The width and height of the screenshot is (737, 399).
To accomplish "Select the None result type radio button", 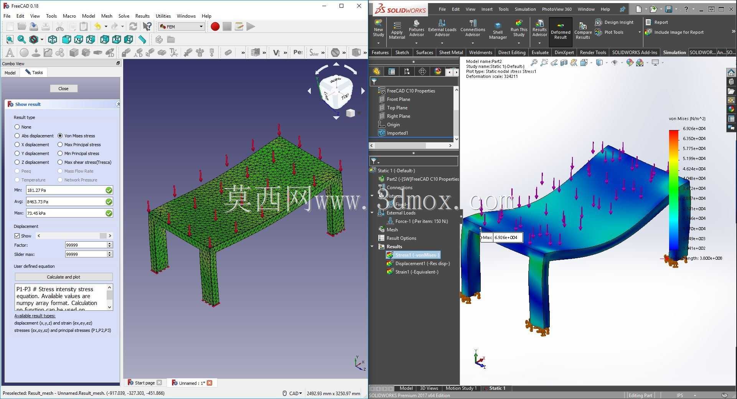I will pyautogui.click(x=17, y=127).
